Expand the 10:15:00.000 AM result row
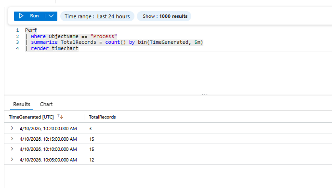 point(12,139)
